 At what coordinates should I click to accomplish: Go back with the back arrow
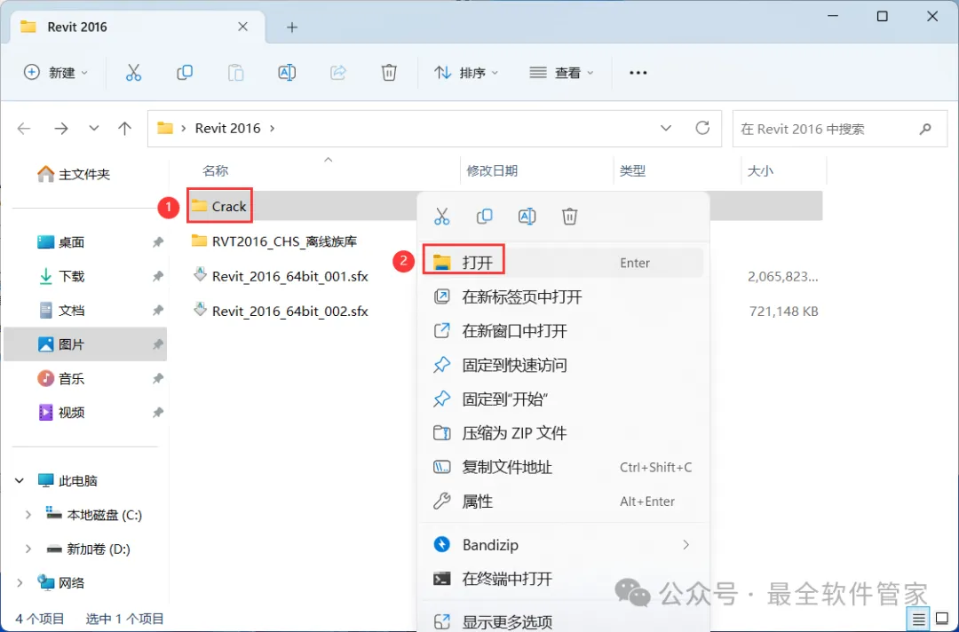pos(24,129)
